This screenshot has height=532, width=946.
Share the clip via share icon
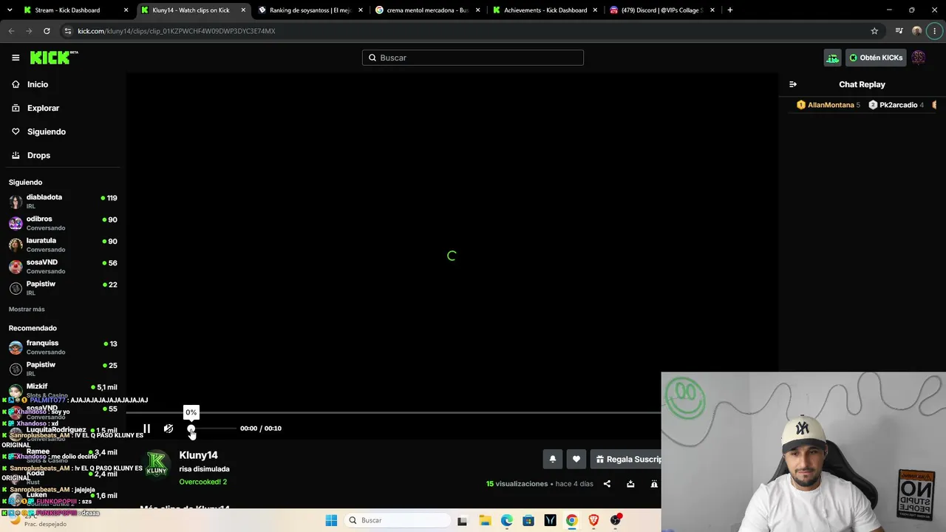(x=607, y=484)
